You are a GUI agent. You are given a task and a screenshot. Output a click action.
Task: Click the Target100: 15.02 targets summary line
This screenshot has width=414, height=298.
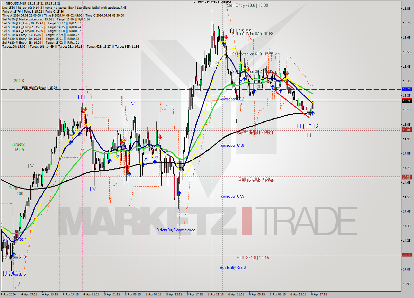pos(71,46)
